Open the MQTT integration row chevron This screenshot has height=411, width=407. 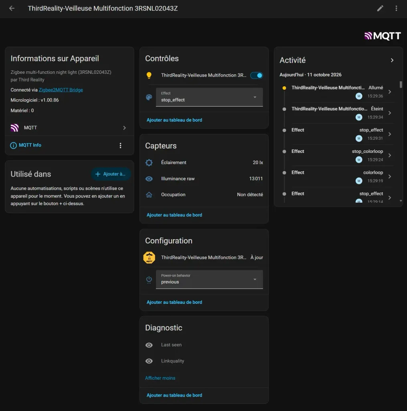(124, 128)
